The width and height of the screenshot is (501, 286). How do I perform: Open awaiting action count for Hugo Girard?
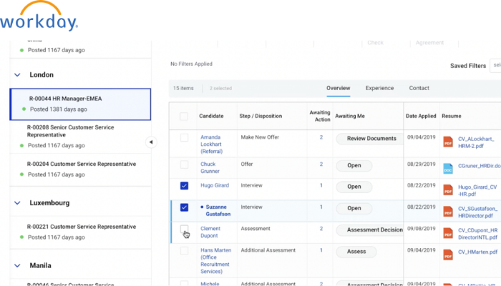321,185
